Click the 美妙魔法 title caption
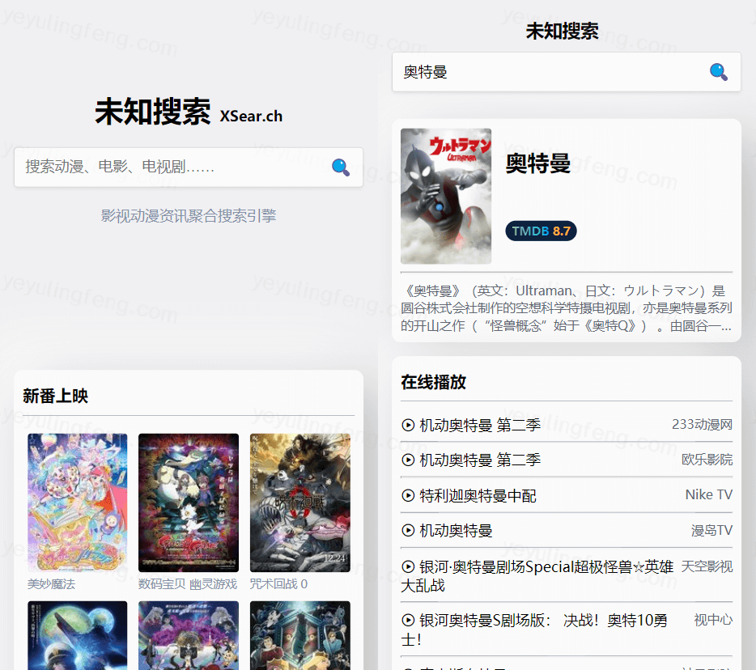Viewport: 756px width, 670px height. click(x=51, y=584)
